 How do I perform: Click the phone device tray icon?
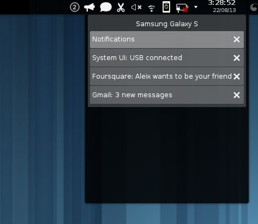166,7
